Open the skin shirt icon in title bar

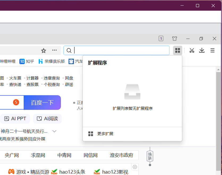pyautogui.click(x=175, y=39)
